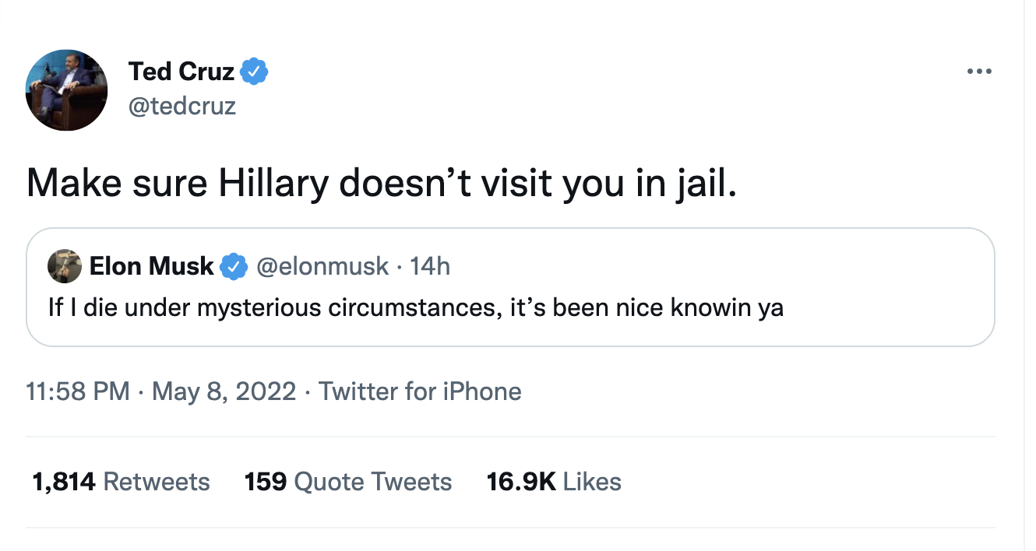This screenshot has width=1036, height=551.
Task: Click the word Likes in stats row
Action: pyautogui.click(x=592, y=482)
